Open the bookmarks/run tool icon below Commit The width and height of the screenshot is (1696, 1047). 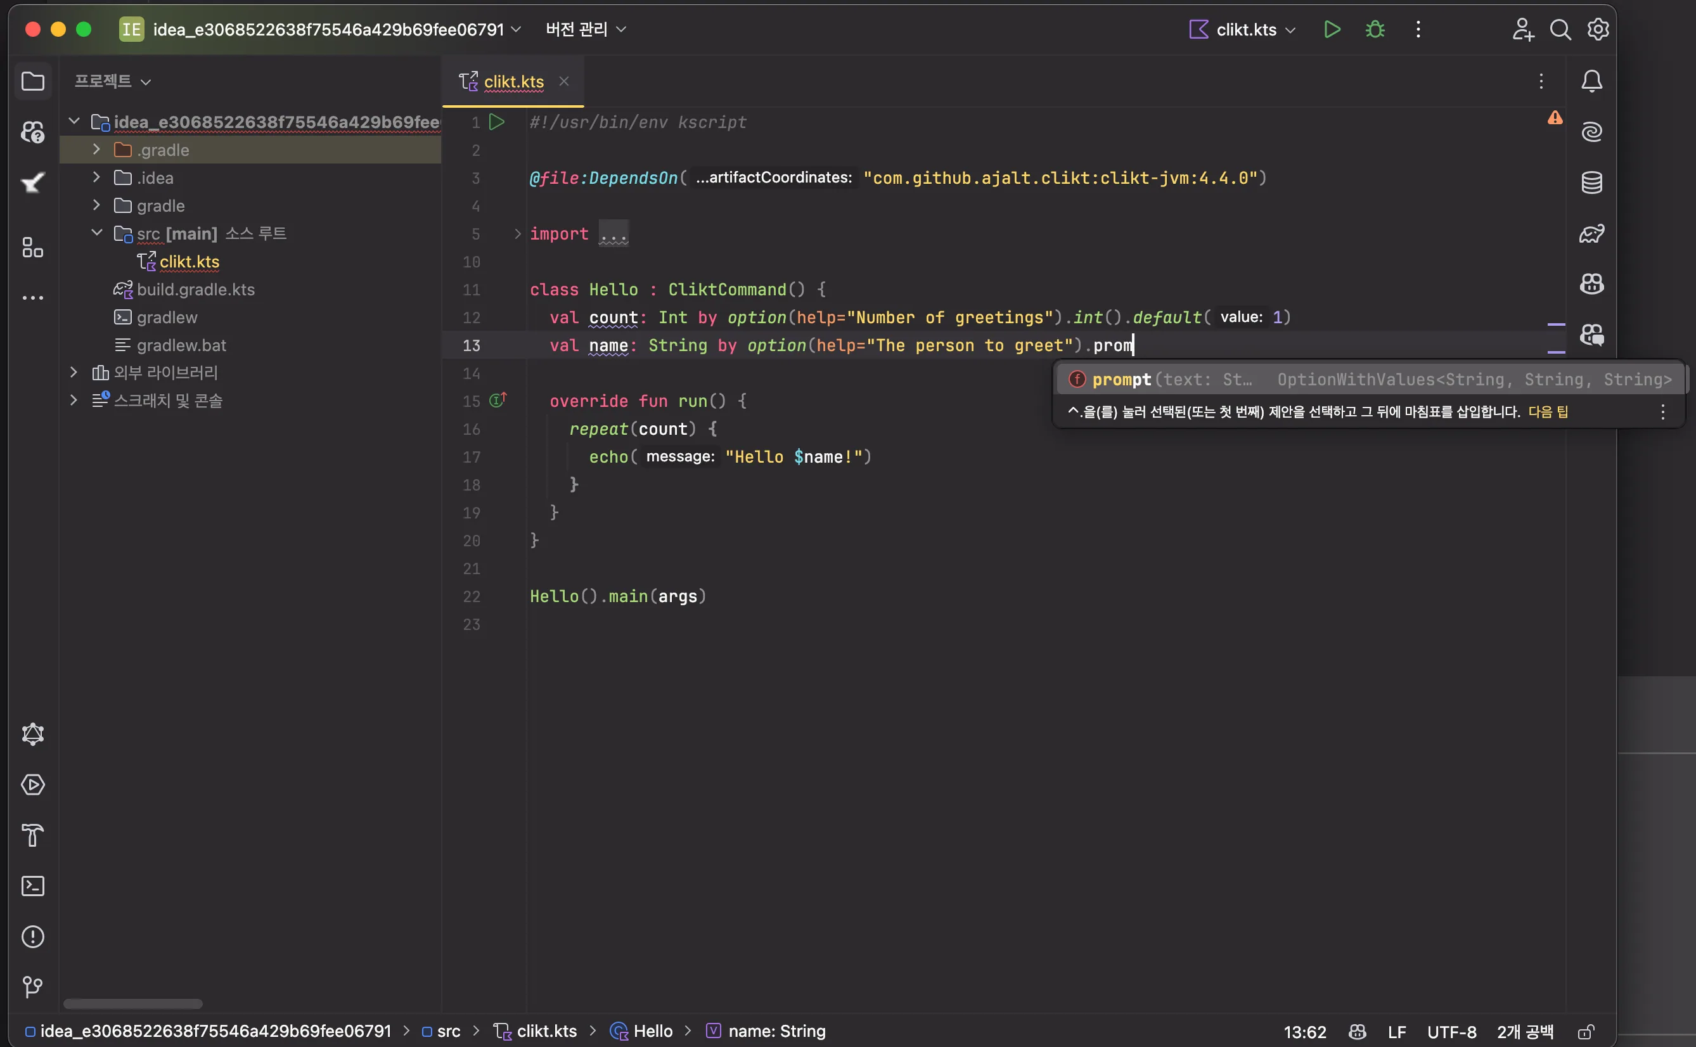[32, 183]
